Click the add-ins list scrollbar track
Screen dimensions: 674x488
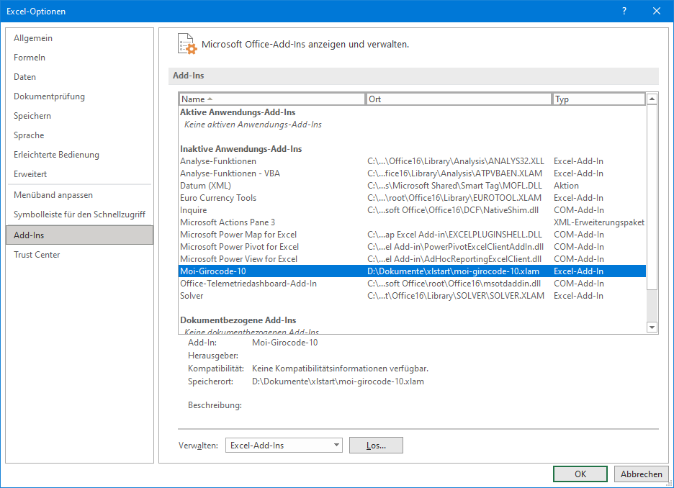[652, 306]
